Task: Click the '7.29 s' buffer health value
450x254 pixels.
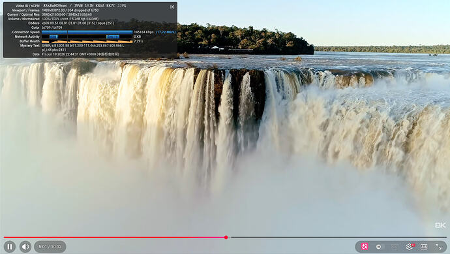Action: pos(138,41)
